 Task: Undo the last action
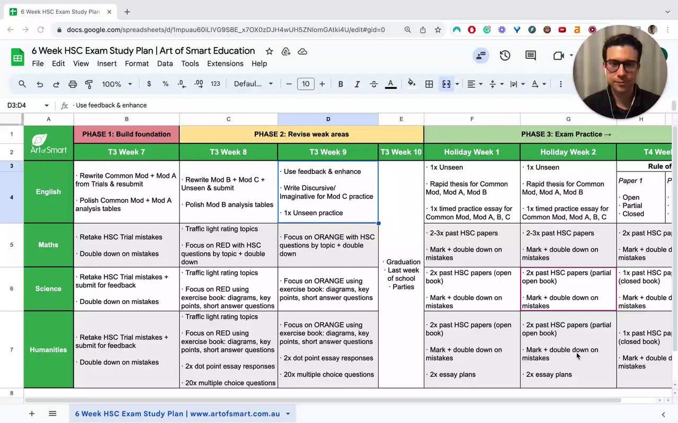tap(40, 84)
